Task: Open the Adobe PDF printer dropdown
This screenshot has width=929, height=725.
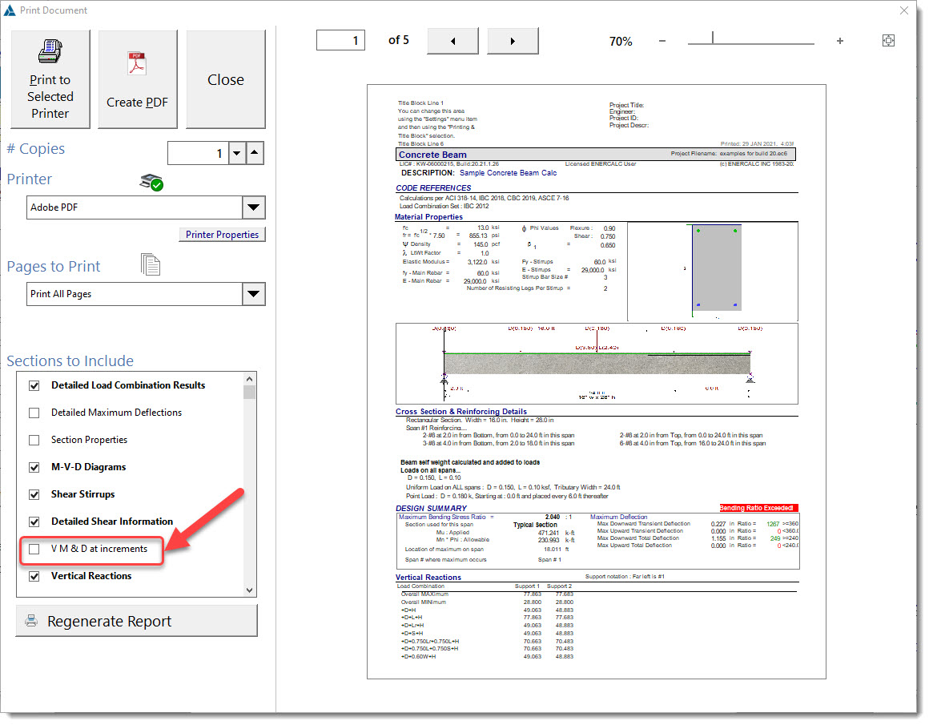Action: 253,207
